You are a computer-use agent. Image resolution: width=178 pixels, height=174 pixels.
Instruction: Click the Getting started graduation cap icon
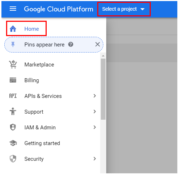pyautogui.click(x=13, y=143)
